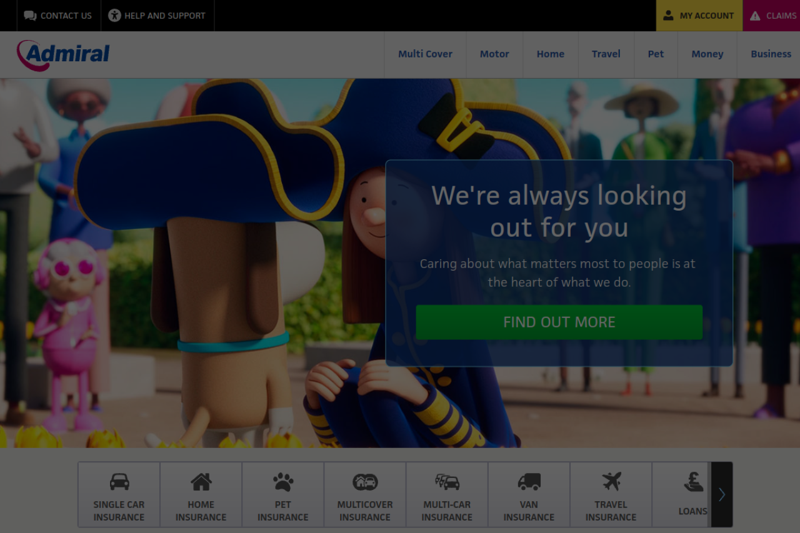
Task: Click the Multi-Car Insurance label
Action: point(447,511)
